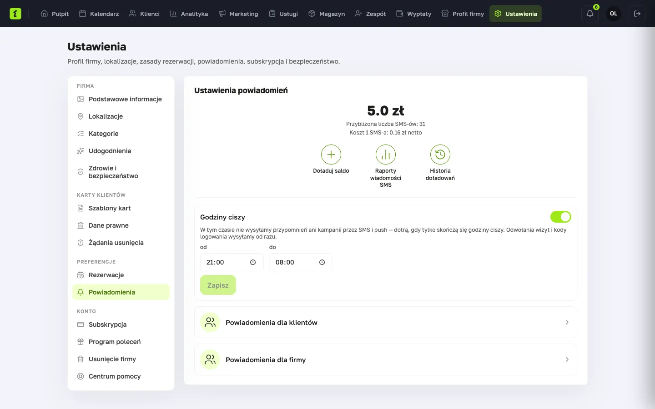Image resolution: width=655 pixels, height=409 pixels.
Task: Go to the Magazyn menu item
Action: [327, 14]
